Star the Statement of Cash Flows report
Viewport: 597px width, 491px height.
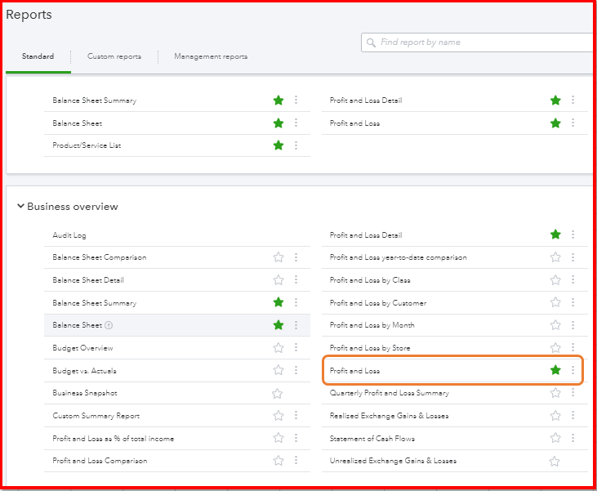tap(555, 438)
